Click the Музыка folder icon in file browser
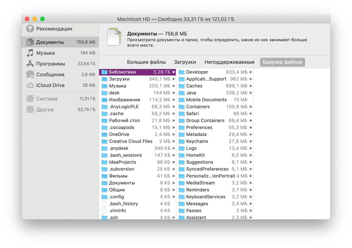Screen dimensions: 352x248 click(104, 86)
